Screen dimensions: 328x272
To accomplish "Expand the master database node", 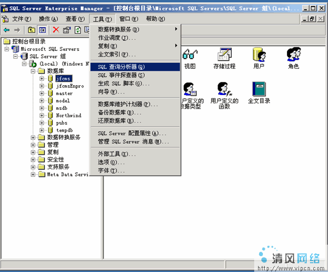I will [x=42, y=93].
